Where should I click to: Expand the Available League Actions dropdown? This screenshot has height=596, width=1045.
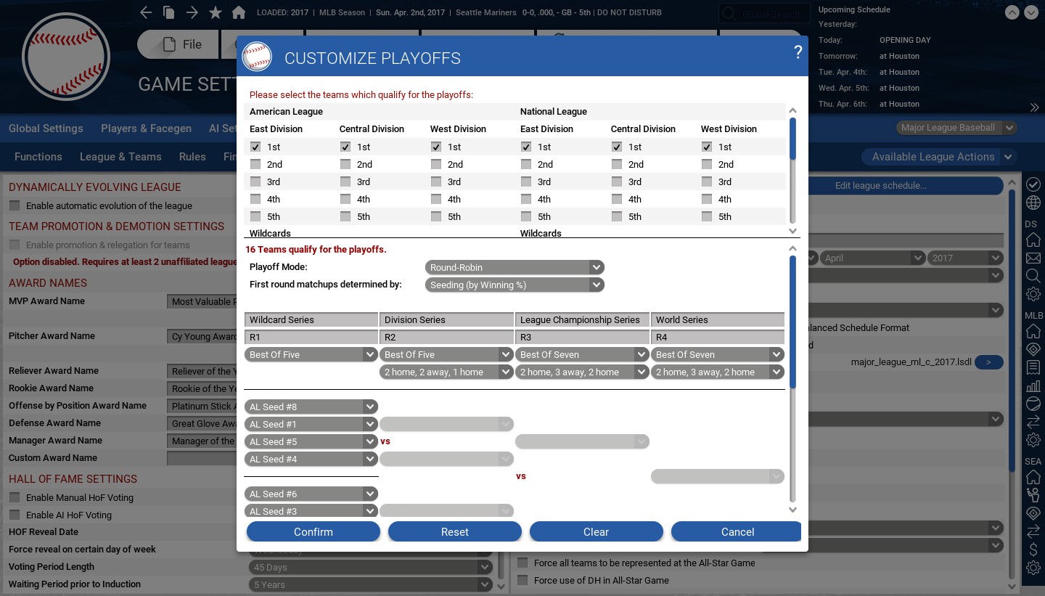click(938, 157)
